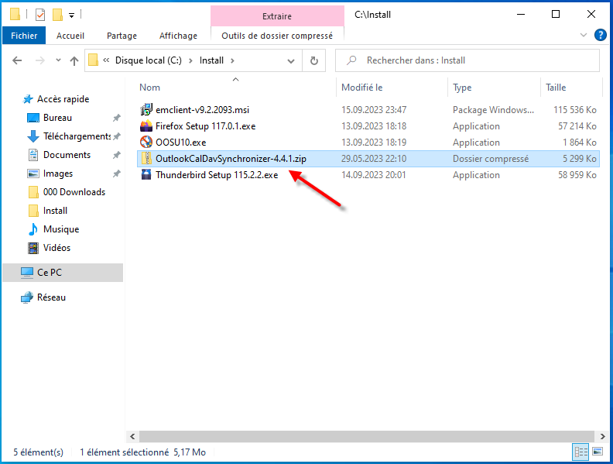Select OutlookCalDavSynchronizer zip folder icon

(x=146, y=159)
